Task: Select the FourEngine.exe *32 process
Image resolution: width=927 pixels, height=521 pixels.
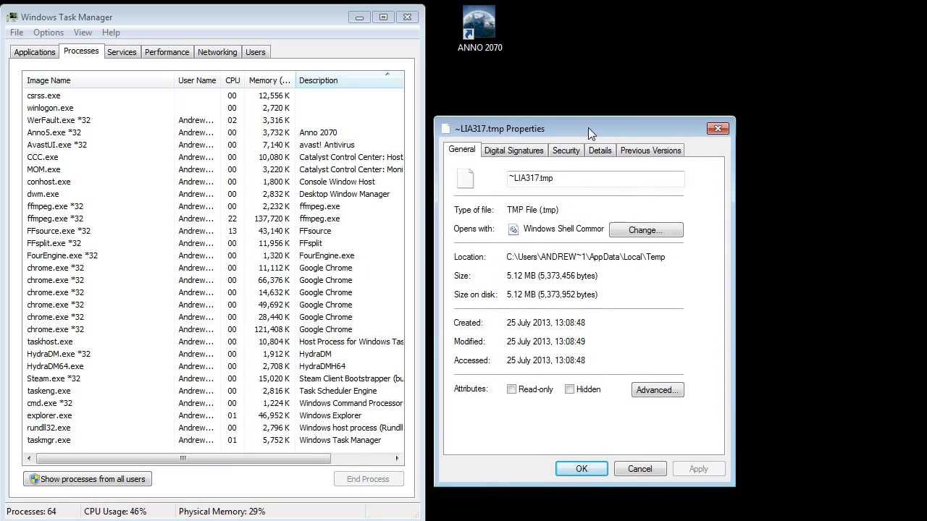Action: point(213,255)
